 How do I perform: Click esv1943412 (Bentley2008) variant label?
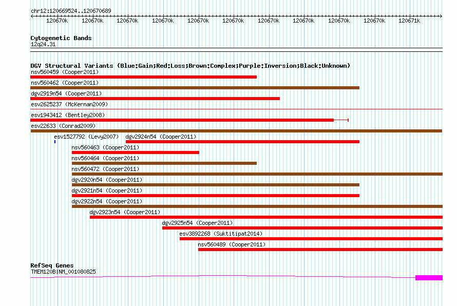68,115
